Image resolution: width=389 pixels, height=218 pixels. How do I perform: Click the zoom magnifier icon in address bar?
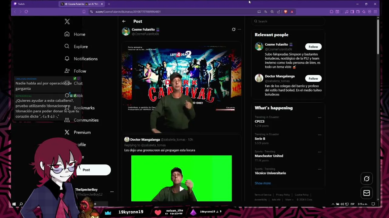pyautogui.click(x=272, y=12)
